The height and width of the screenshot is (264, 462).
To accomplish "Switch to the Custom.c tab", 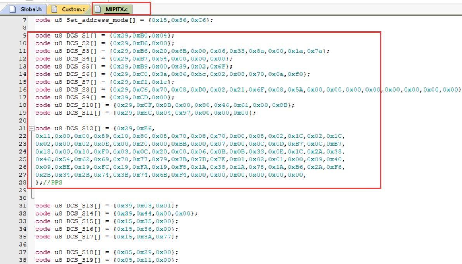I will (68, 9).
